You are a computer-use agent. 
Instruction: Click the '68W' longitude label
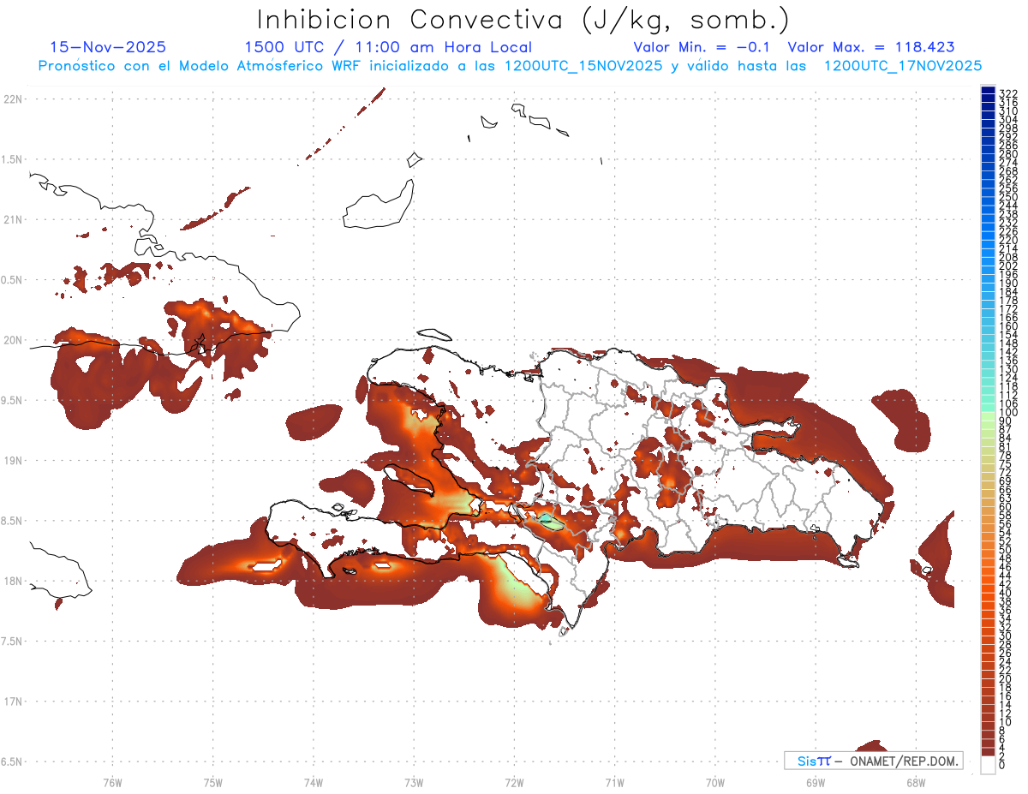click(x=916, y=781)
